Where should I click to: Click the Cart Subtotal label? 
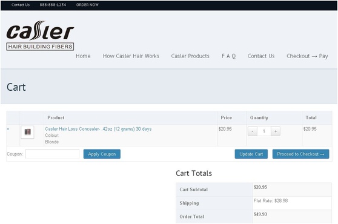[194, 189]
